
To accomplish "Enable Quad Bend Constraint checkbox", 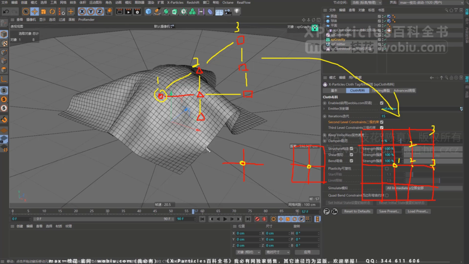I will point(387,195).
